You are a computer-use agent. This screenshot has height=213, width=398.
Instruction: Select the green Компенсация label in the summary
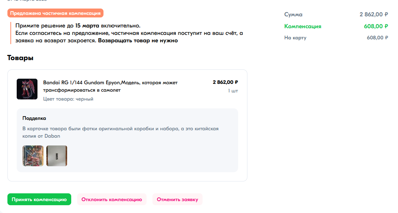point(303,26)
